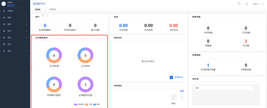Expand the 账套 sidebar menu

[x=15, y=18]
